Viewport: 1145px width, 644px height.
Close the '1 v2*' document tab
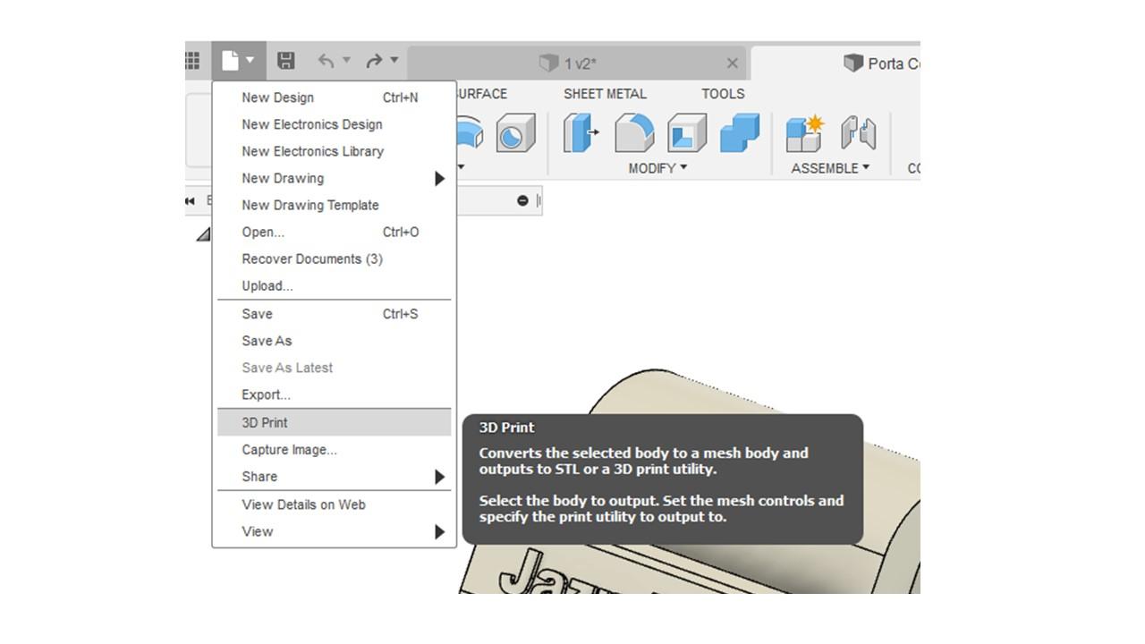tap(733, 63)
